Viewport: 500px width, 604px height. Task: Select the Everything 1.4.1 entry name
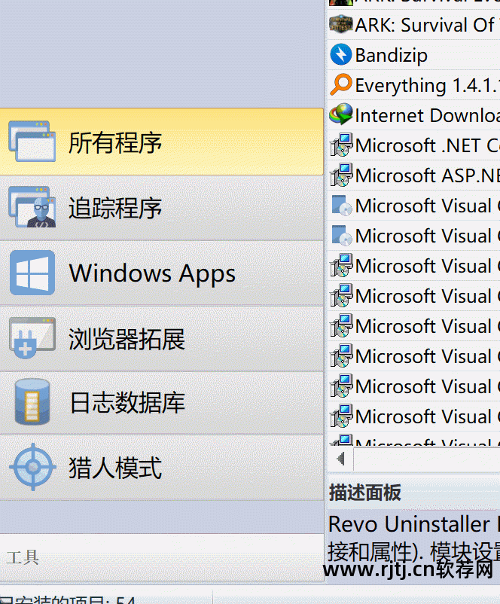[x=428, y=85]
